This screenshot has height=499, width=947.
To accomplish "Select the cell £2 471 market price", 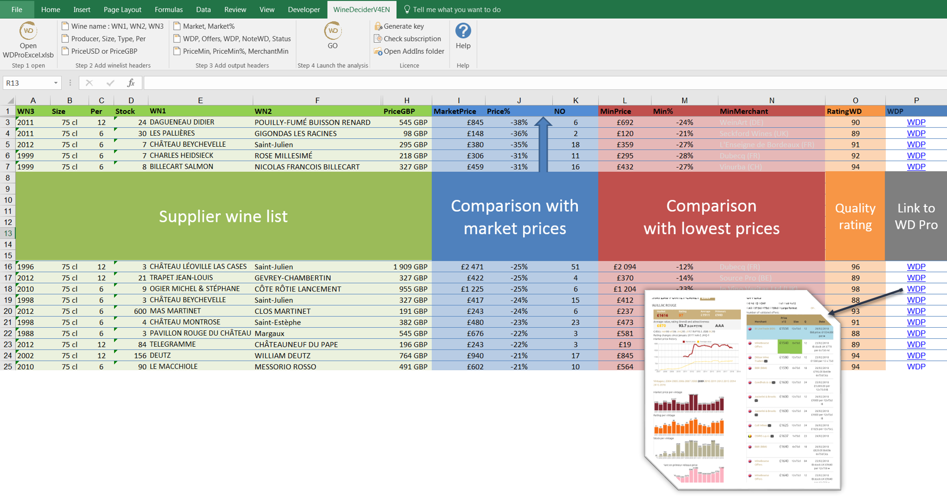I will pyautogui.click(x=459, y=267).
